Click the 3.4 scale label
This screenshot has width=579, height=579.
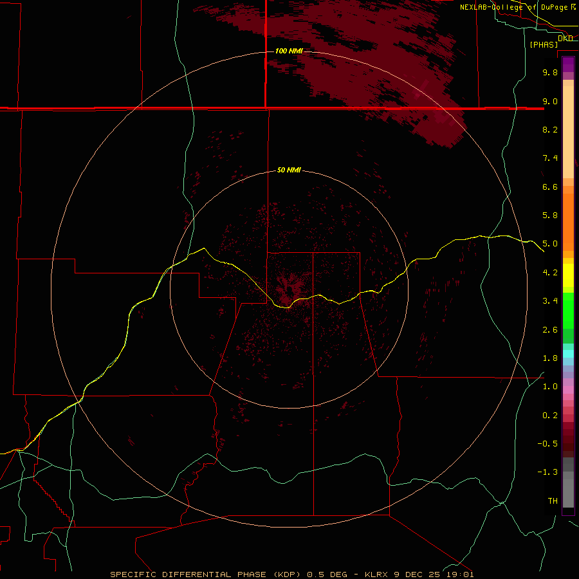[x=550, y=301]
